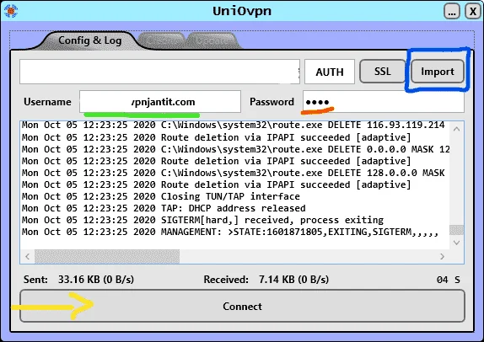Viewport: 484px width, 342px height.
Task: Click the "..." minimize-to-tray button in title bar
Action: (x=452, y=12)
